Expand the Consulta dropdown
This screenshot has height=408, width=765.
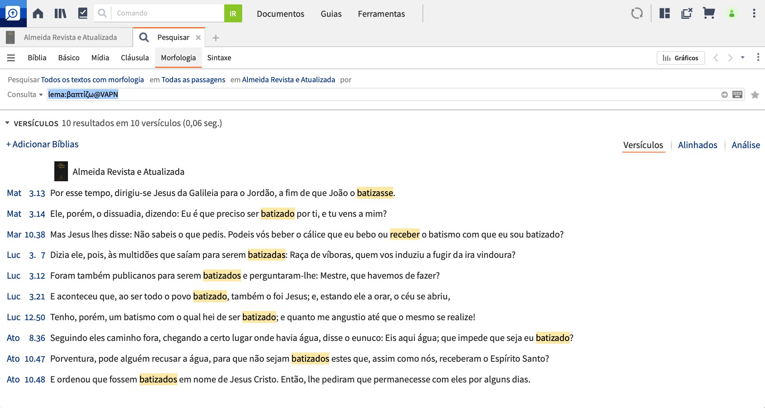pos(25,95)
